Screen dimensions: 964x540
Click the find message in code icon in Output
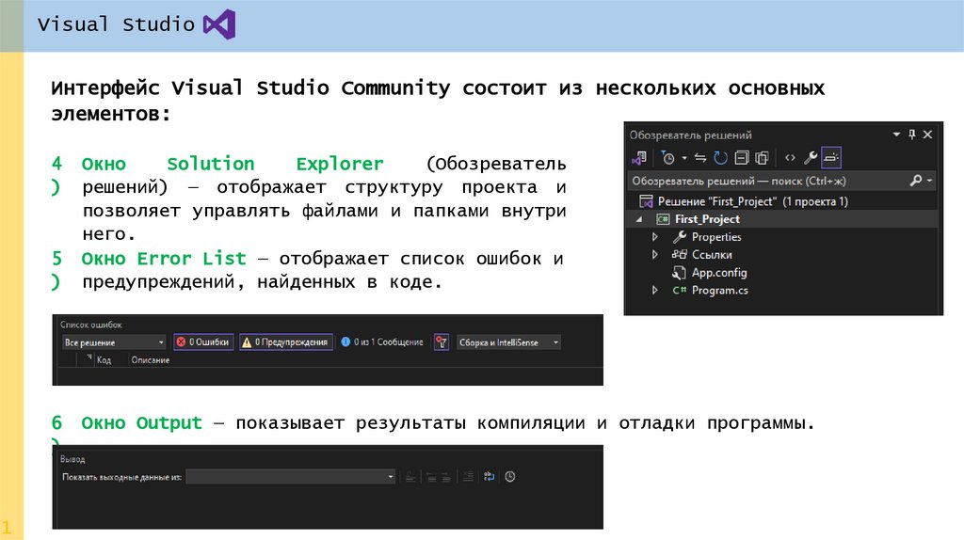[x=410, y=477]
